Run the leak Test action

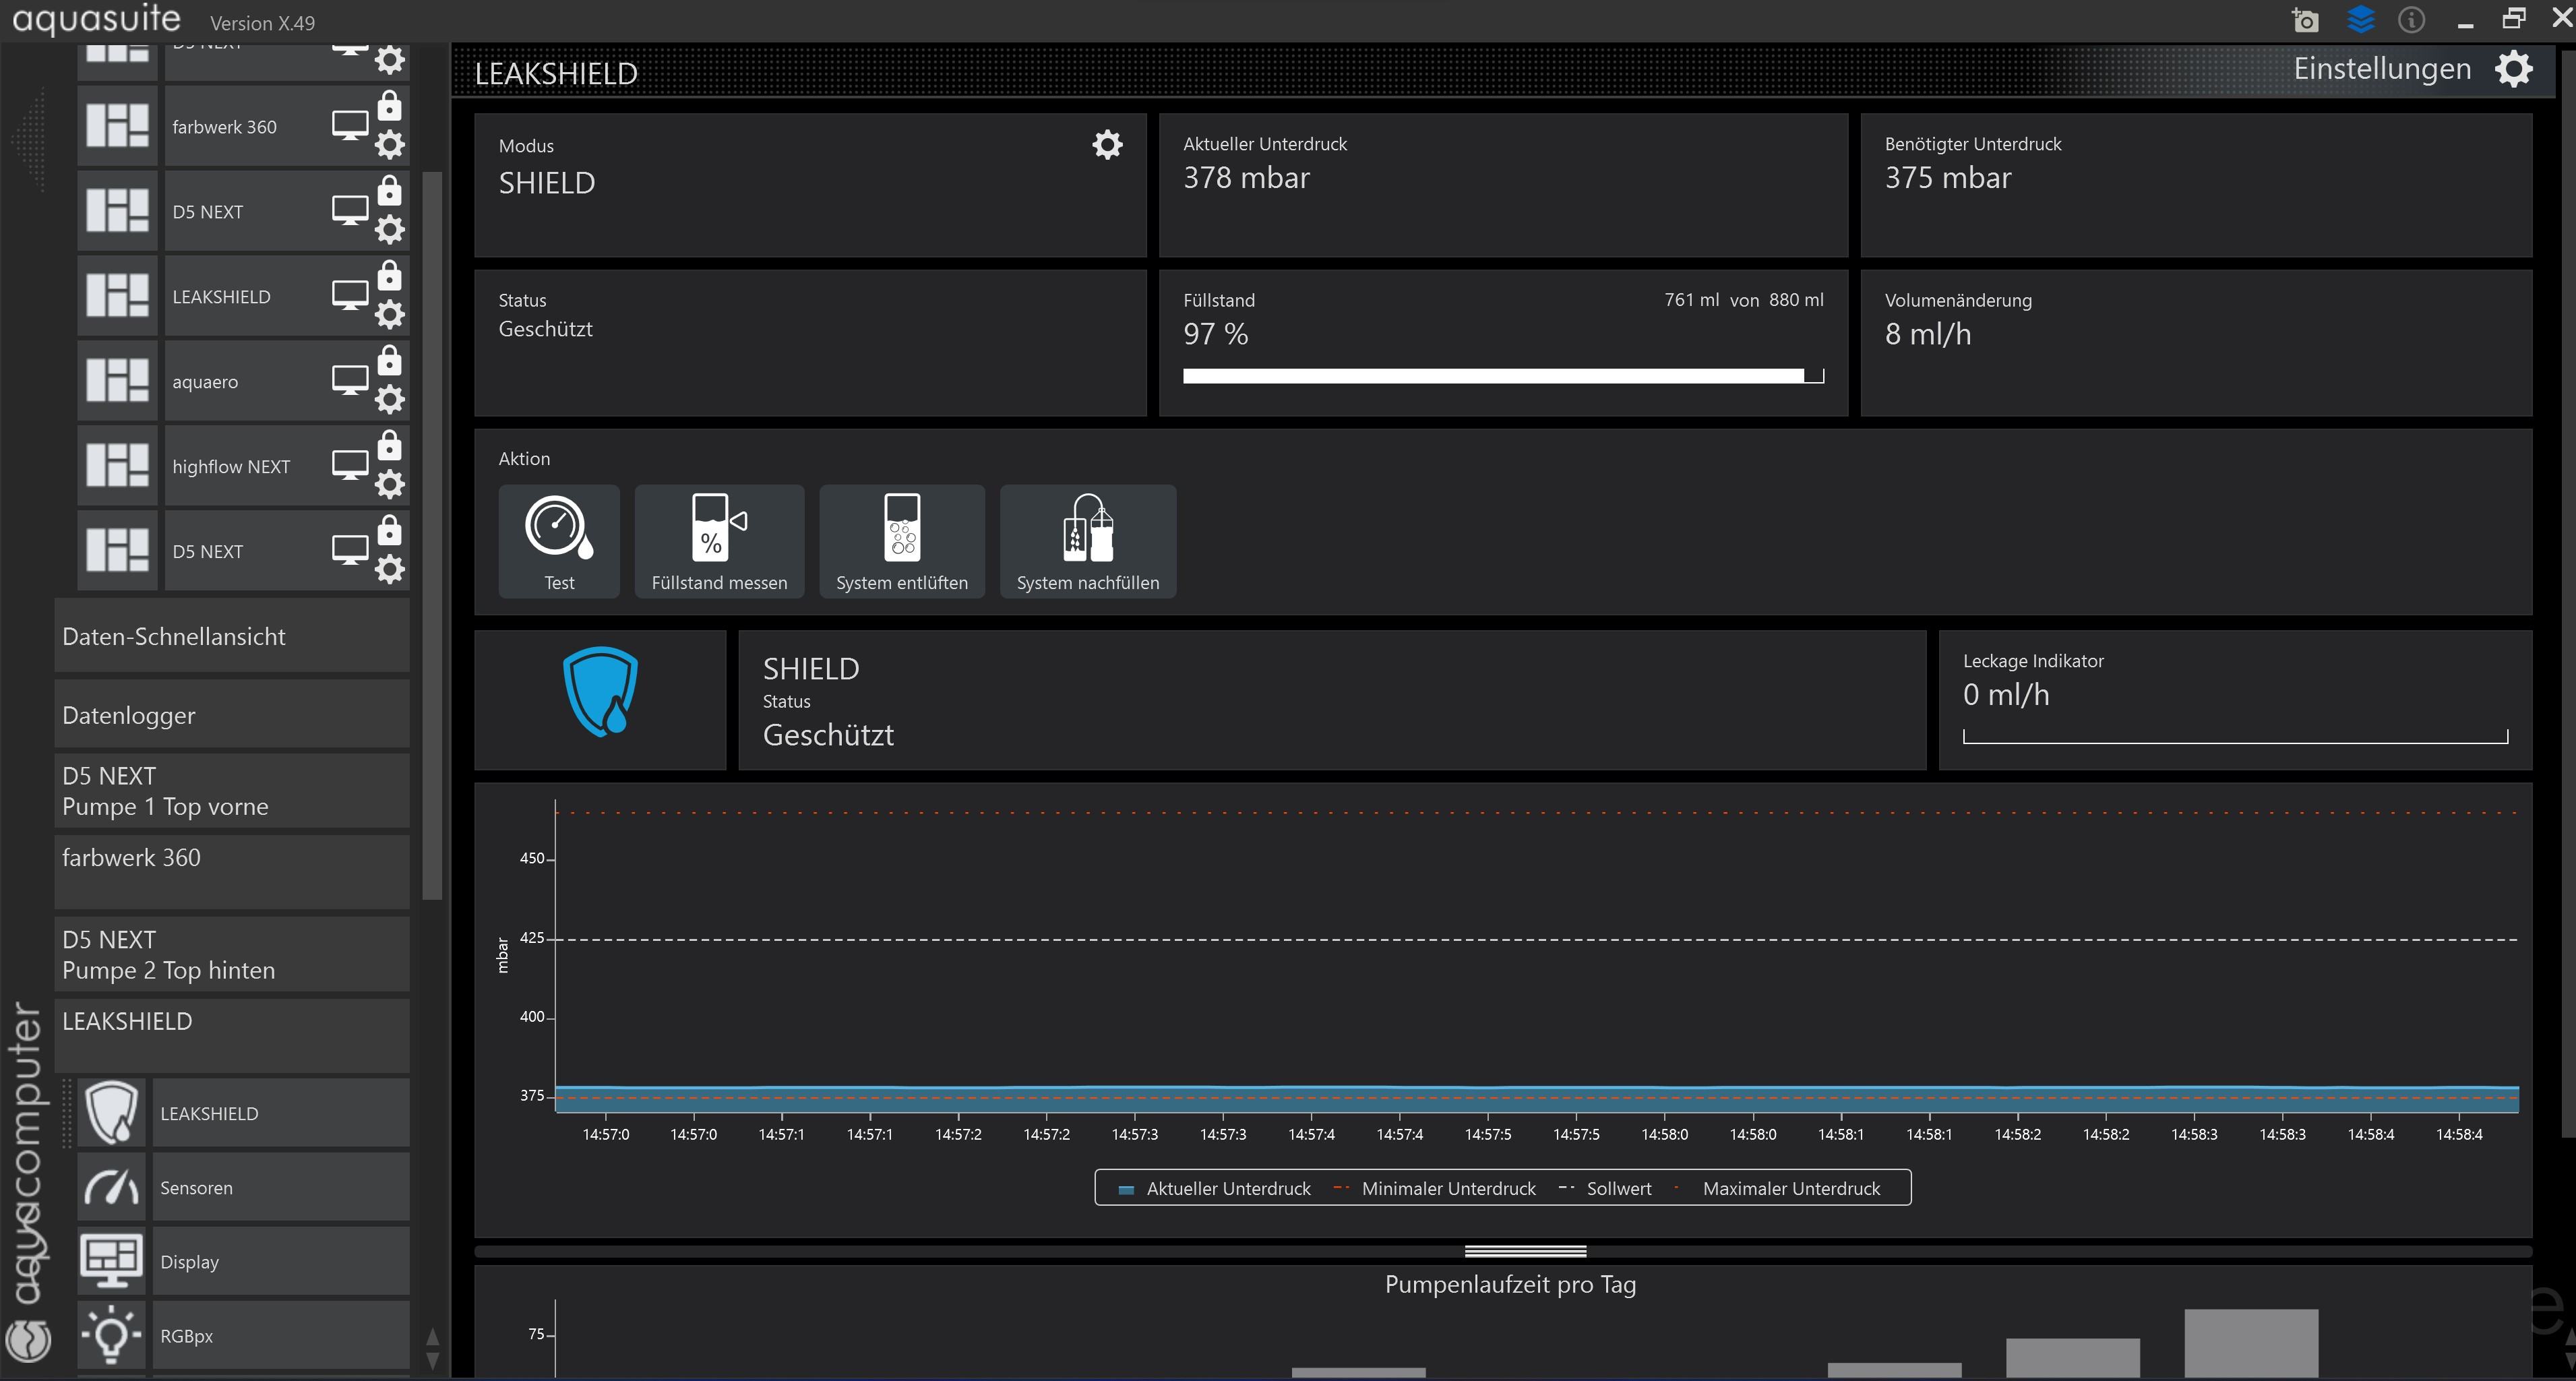(x=559, y=541)
